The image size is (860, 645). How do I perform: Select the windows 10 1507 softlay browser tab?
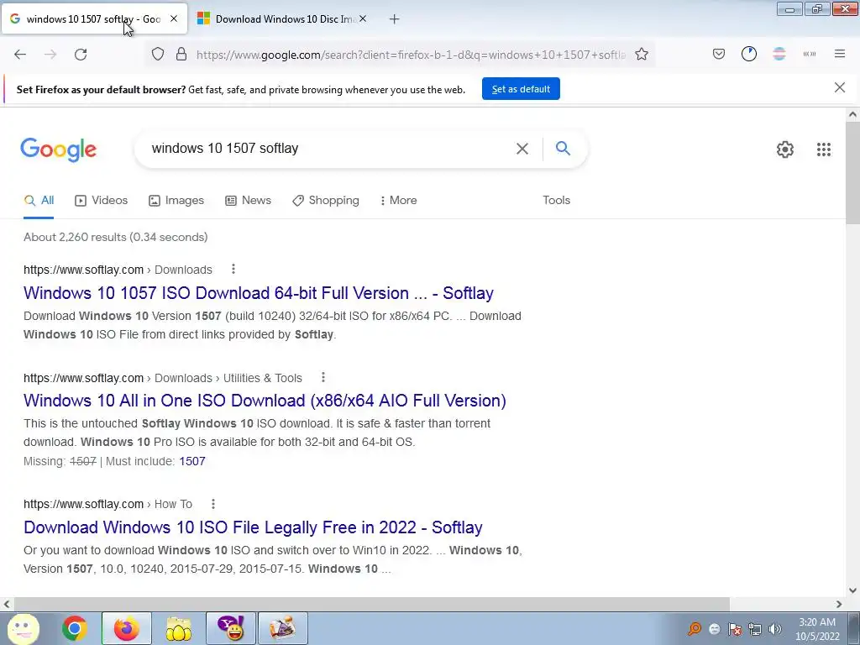pyautogui.click(x=93, y=19)
